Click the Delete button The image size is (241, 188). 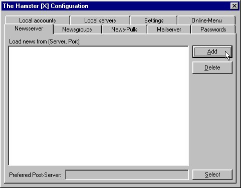tap(212, 67)
